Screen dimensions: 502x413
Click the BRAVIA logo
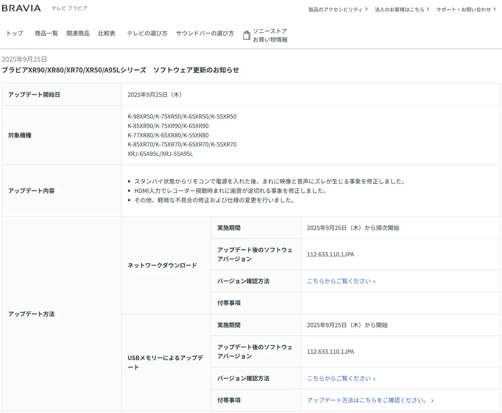coord(21,8)
